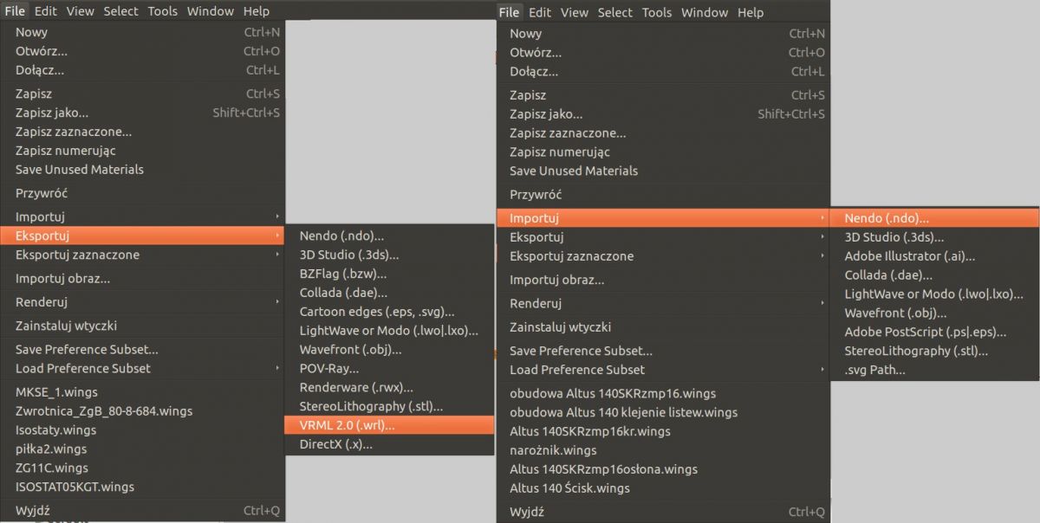
Task: Open recent file ISOSTAT05KGT.wings
Action: pos(75,487)
